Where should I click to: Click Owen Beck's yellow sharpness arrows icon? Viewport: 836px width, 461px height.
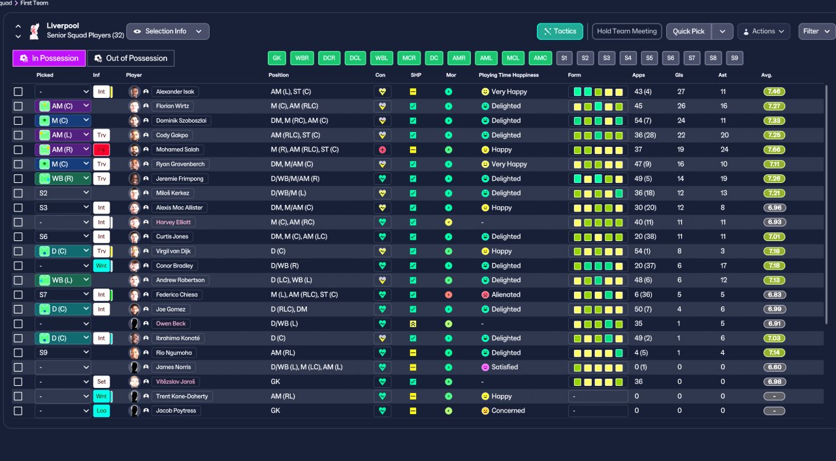[413, 324]
